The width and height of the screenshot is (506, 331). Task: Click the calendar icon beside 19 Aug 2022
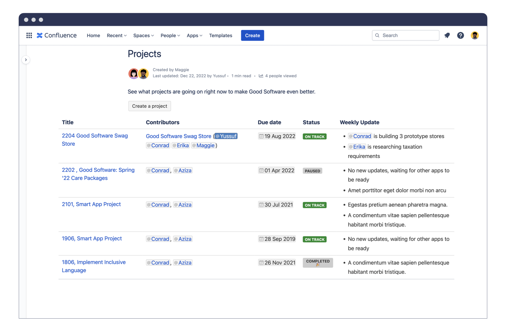[x=261, y=136]
